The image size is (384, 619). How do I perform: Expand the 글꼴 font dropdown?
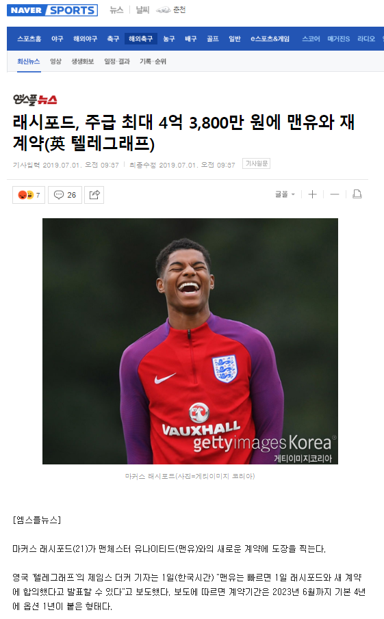pos(285,194)
